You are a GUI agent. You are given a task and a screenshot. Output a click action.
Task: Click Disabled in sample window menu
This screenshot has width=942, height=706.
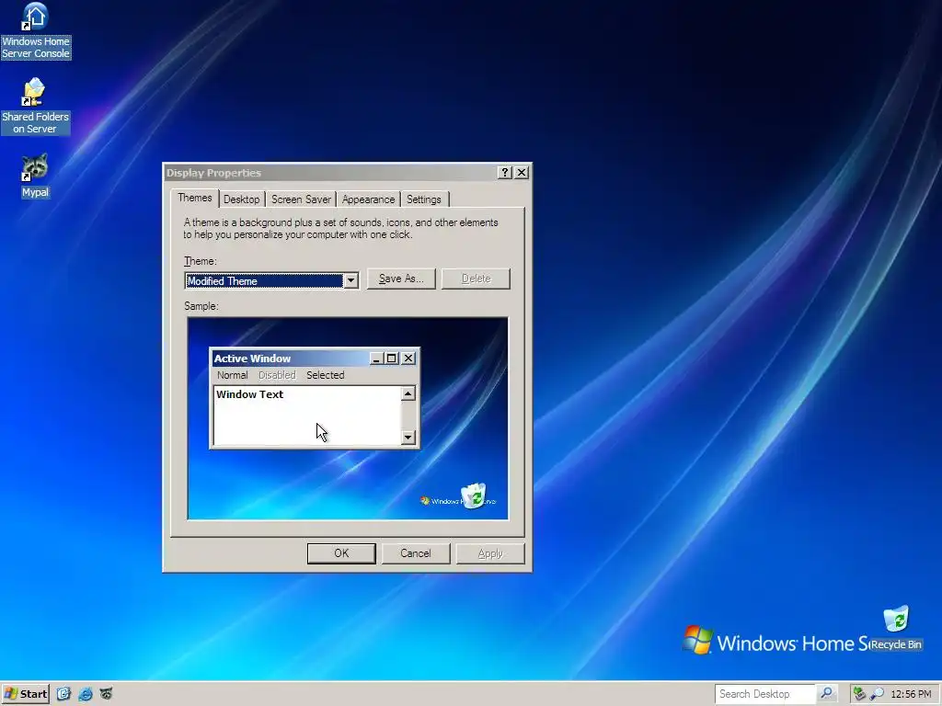coord(277,375)
